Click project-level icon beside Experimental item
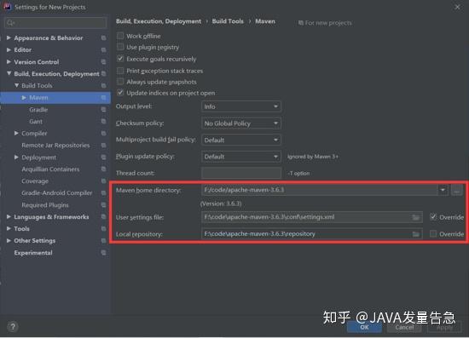This screenshot has width=469, height=338. [x=103, y=253]
